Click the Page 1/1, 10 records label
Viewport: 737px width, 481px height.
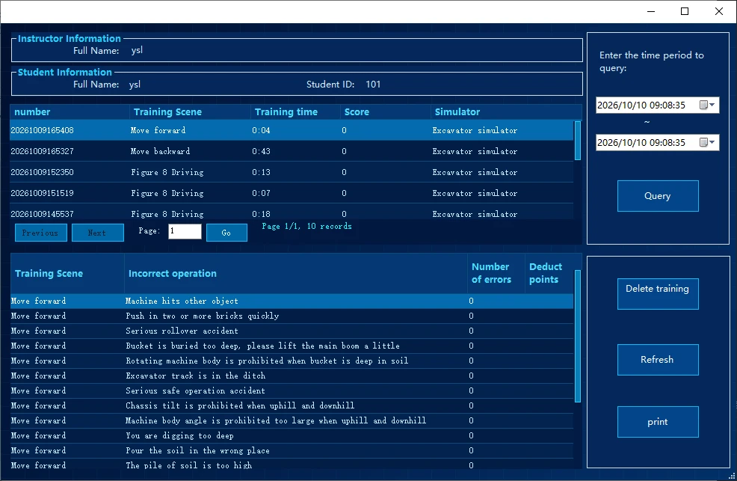306,226
